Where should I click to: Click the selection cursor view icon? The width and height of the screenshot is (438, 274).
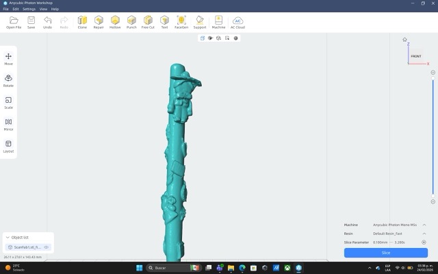pyautogui.click(x=227, y=38)
